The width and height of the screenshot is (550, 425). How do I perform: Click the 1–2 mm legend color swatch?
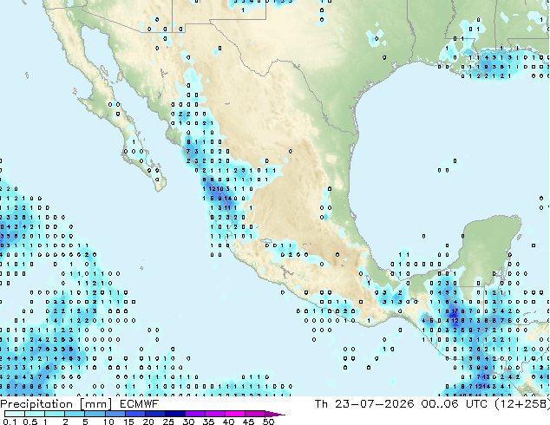pyautogui.click(x=55, y=414)
